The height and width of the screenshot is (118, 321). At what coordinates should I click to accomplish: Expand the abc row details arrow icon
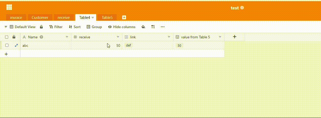(16, 45)
